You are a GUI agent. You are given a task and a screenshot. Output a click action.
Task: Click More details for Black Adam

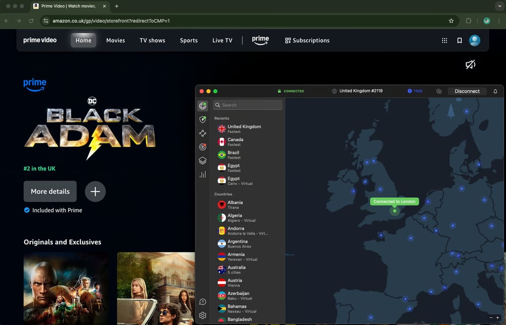pos(50,192)
